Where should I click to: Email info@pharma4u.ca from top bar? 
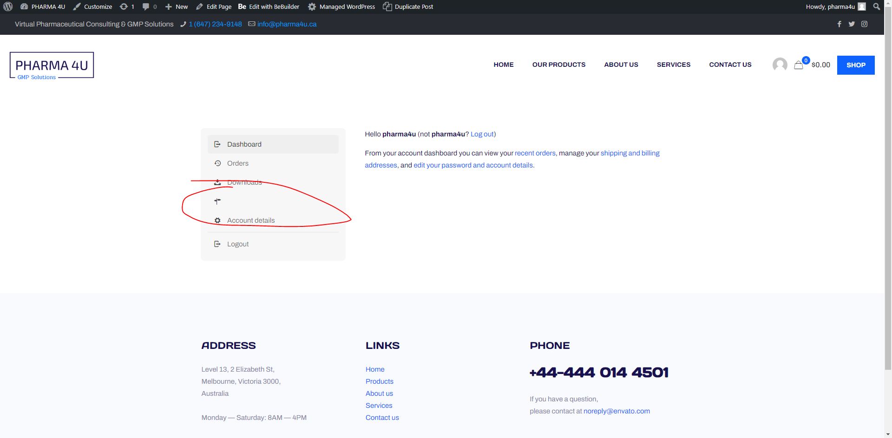pos(287,24)
